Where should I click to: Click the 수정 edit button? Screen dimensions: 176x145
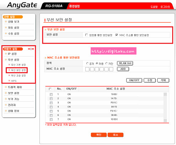click(150, 80)
